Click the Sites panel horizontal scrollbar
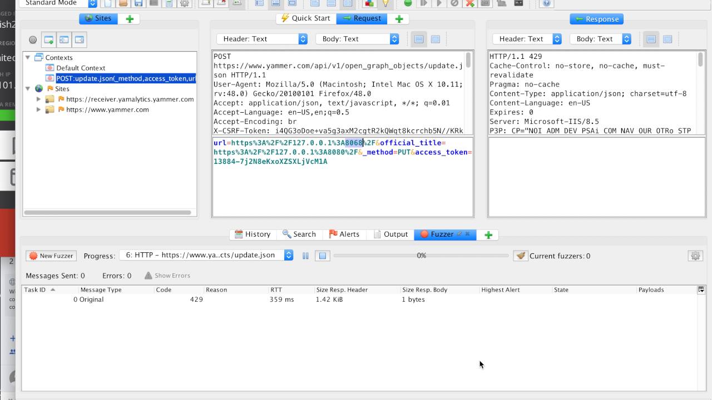The image size is (712, 400). pyautogui.click(x=107, y=212)
